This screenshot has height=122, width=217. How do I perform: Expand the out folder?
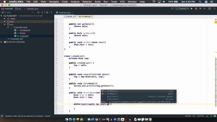coord(5,22)
